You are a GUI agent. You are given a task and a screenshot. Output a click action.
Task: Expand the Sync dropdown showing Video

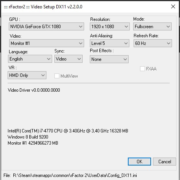click(x=68, y=59)
